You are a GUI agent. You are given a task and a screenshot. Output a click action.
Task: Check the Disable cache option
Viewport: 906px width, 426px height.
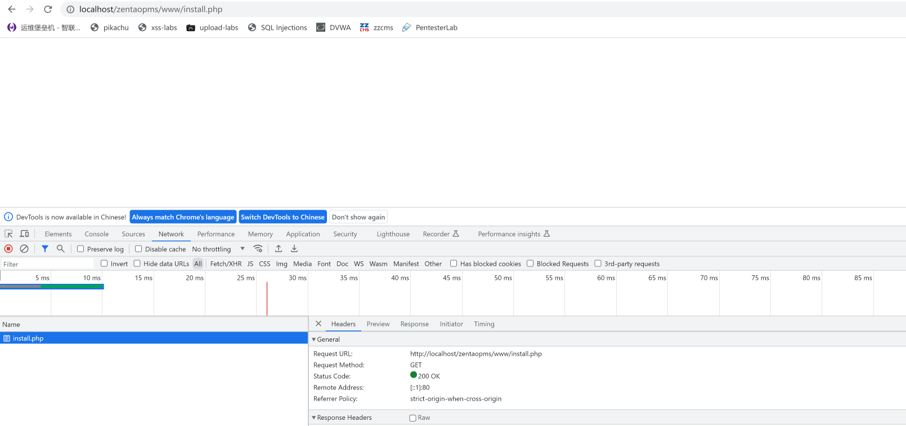coord(138,249)
